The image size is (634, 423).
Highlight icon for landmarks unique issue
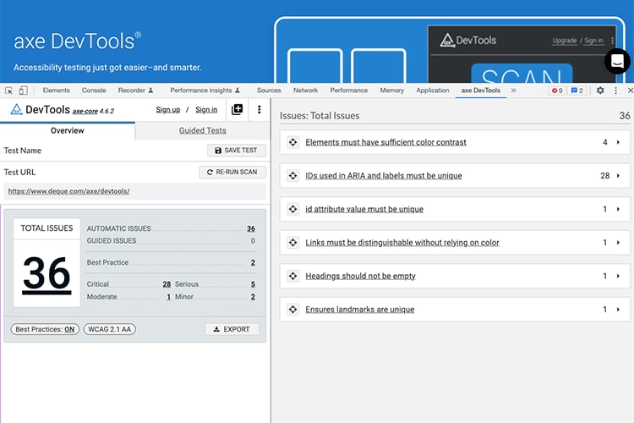[x=292, y=310]
